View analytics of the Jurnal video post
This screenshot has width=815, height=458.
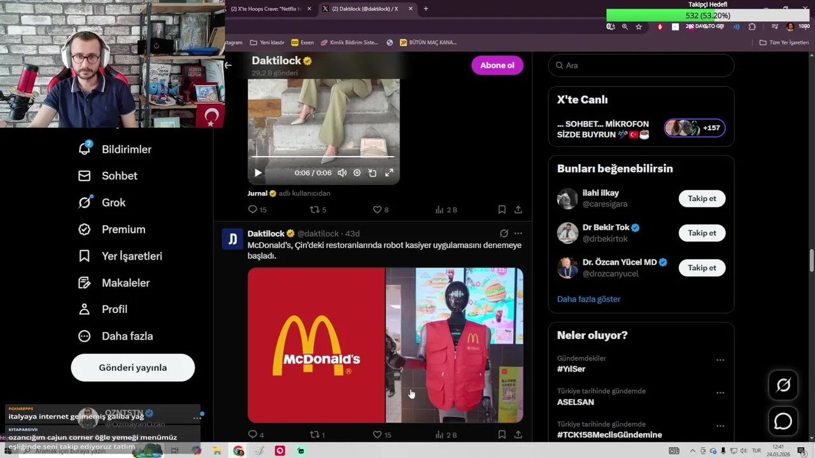click(446, 209)
